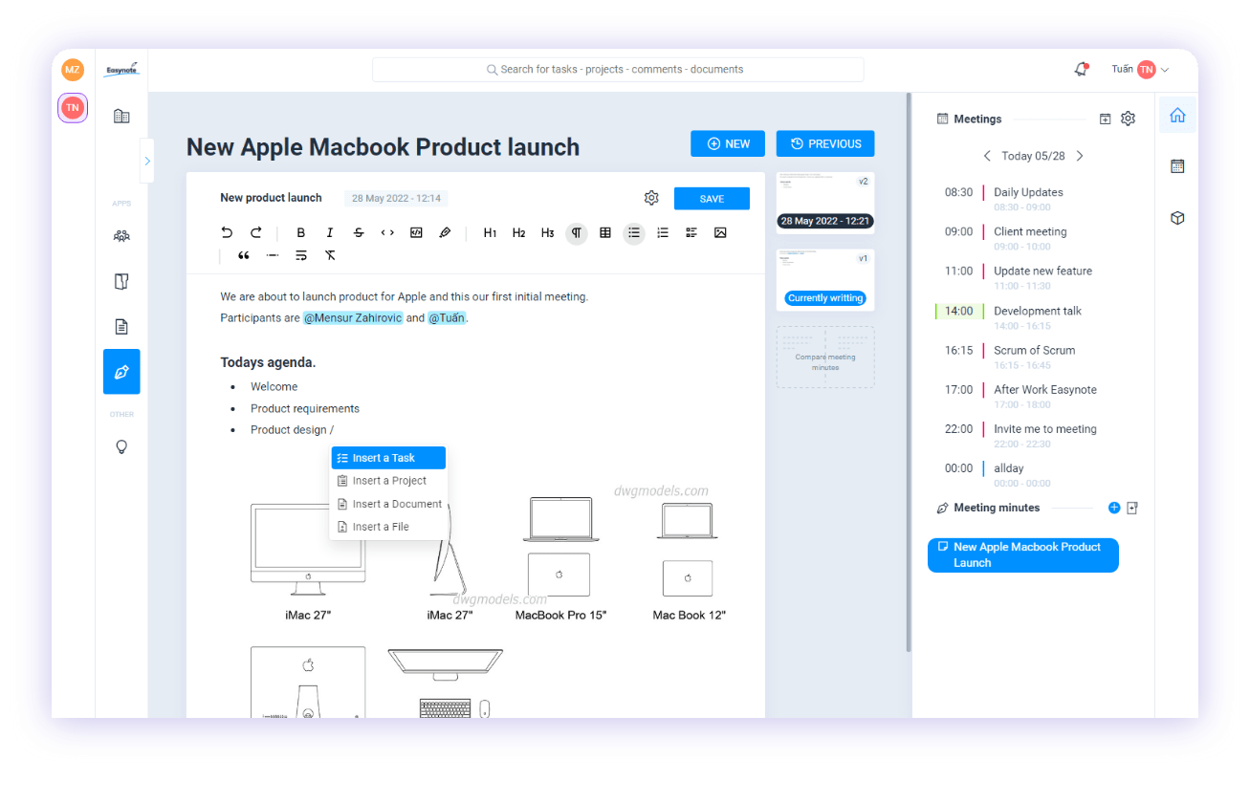
Task: Undo the last edit
Action: [x=227, y=232]
